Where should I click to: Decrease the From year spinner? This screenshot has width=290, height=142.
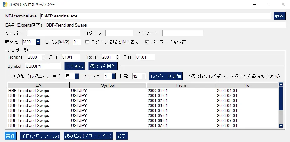tap(43, 58)
